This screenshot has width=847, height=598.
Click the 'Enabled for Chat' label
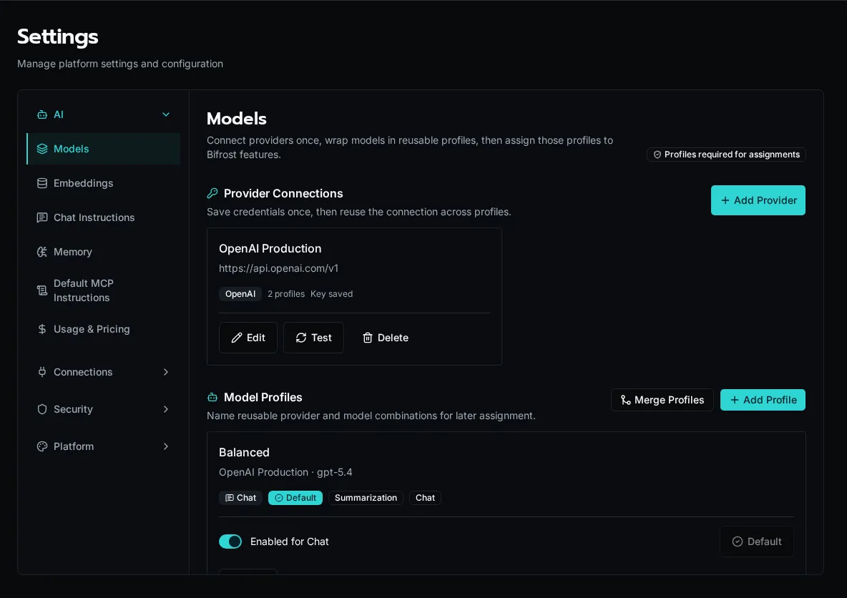290,541
